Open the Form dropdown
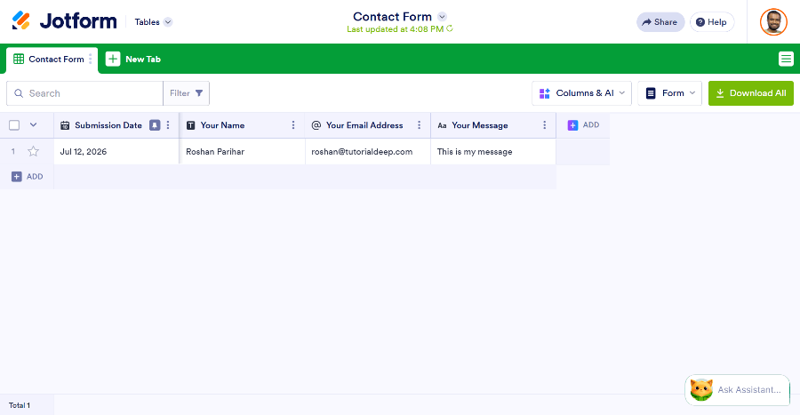800x415 pixels. click(670, 93)
